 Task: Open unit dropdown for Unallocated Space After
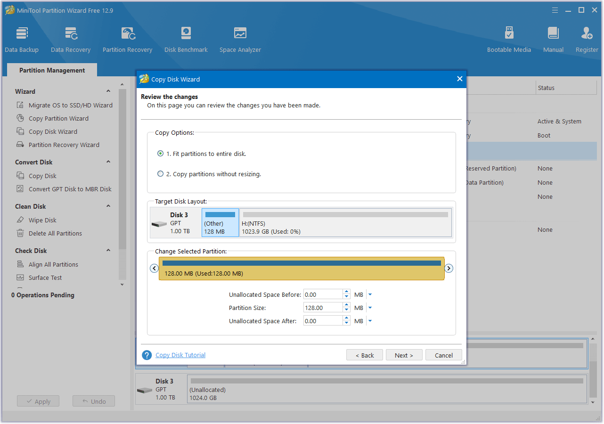tap(370, 321)
